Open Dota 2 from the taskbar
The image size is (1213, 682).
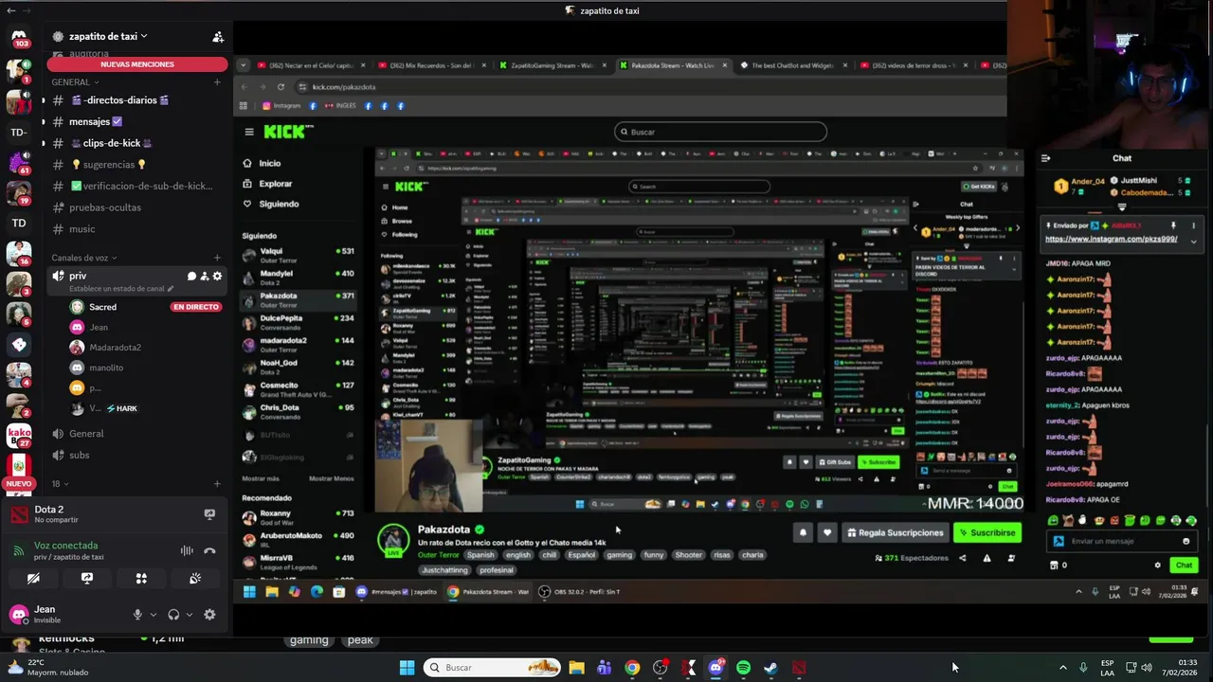pyautogui.click(x=799, y=668)
